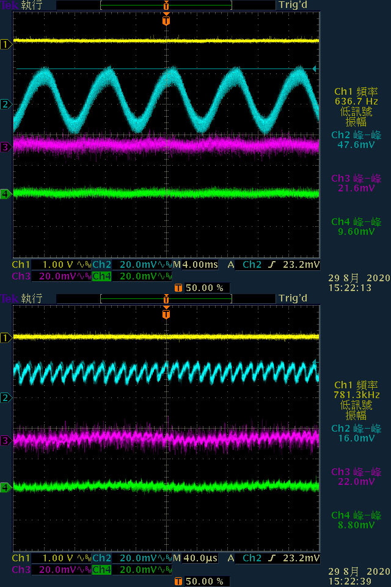
Task: Click the record view bar above the 40.0µs graticule
Action: point(166,299)
